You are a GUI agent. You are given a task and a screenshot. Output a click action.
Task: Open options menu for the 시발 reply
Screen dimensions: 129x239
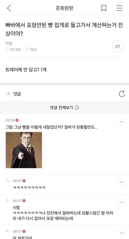click(x=122, y=202)
